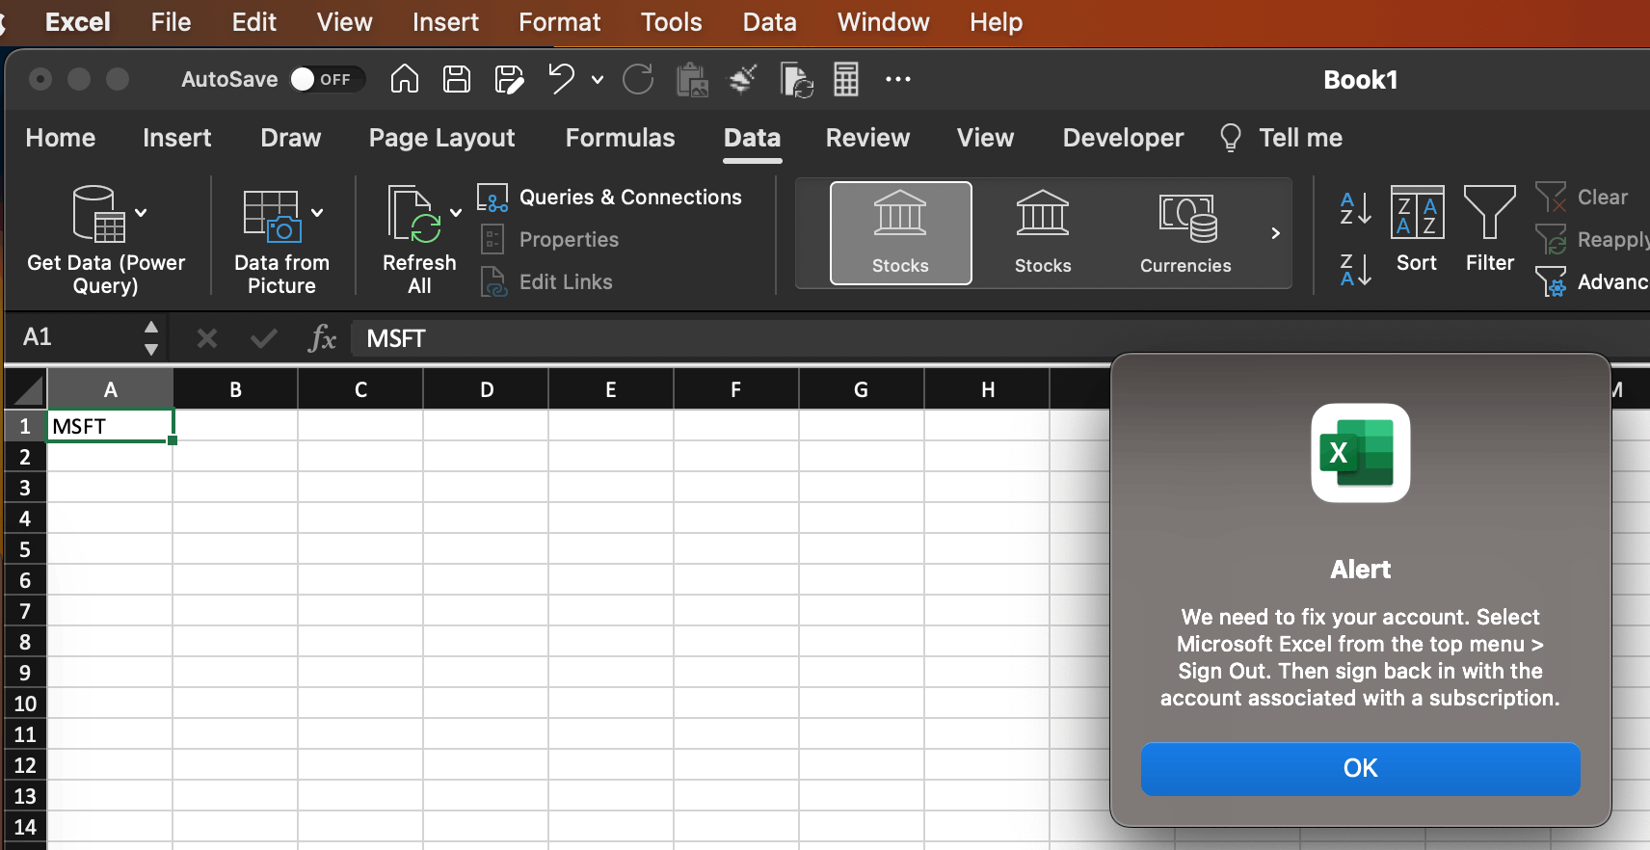
Task: Click OK on the Alert dialog
Action: (1361, 768)
